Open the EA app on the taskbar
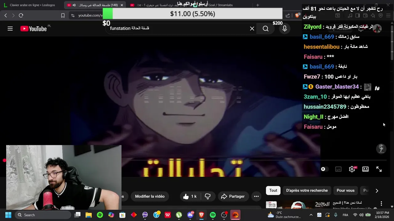 click(235, 215)
